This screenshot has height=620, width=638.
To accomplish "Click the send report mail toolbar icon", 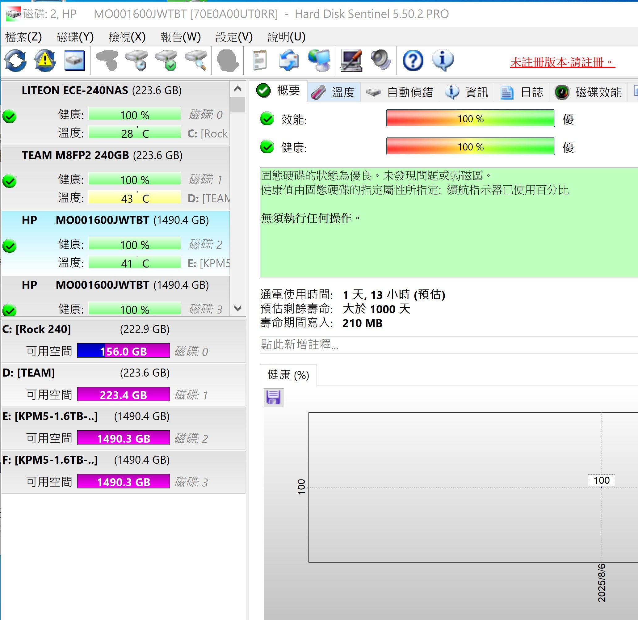I will pyautogui.click(x=289, y=61).
